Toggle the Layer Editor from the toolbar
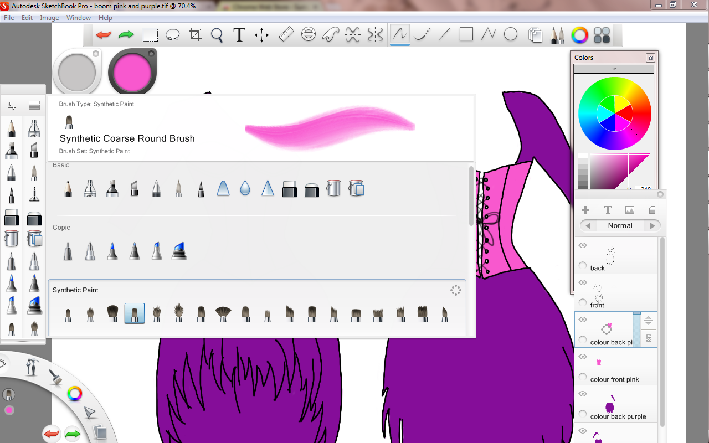The width and height of the screenshot is (709, 443). click(x=535, y=35)
